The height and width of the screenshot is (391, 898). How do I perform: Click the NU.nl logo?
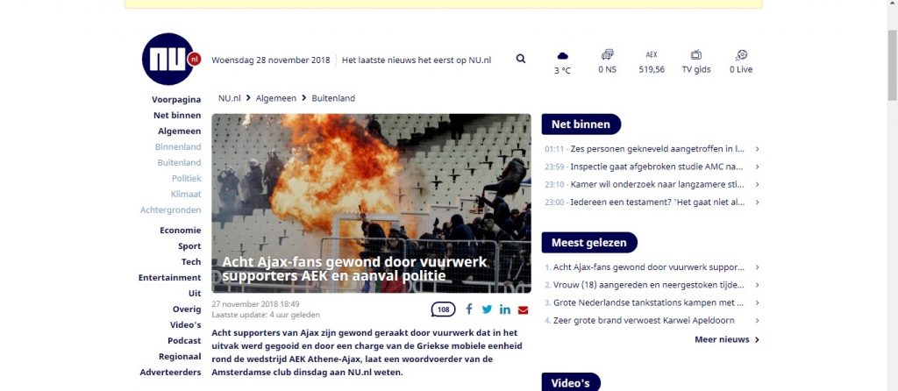click(170, 59)
